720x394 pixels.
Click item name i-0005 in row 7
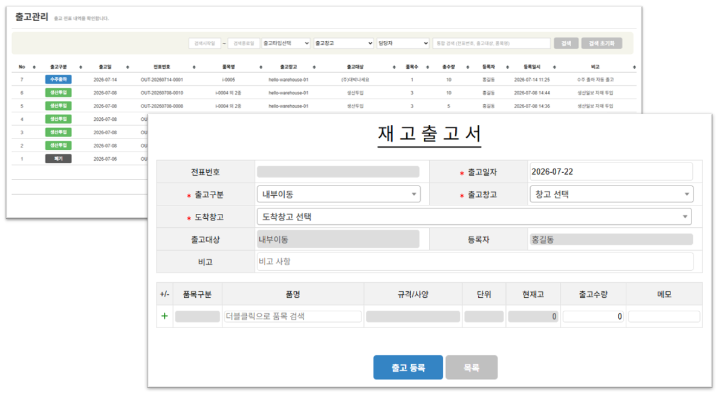point(229,79)
